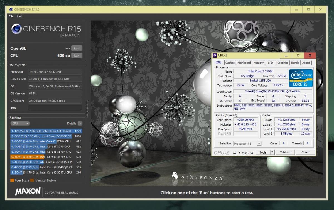Viewport: 334px width, 210px height.
Task: Run the OpenGL benchmark test
Action: coord(77,48)
